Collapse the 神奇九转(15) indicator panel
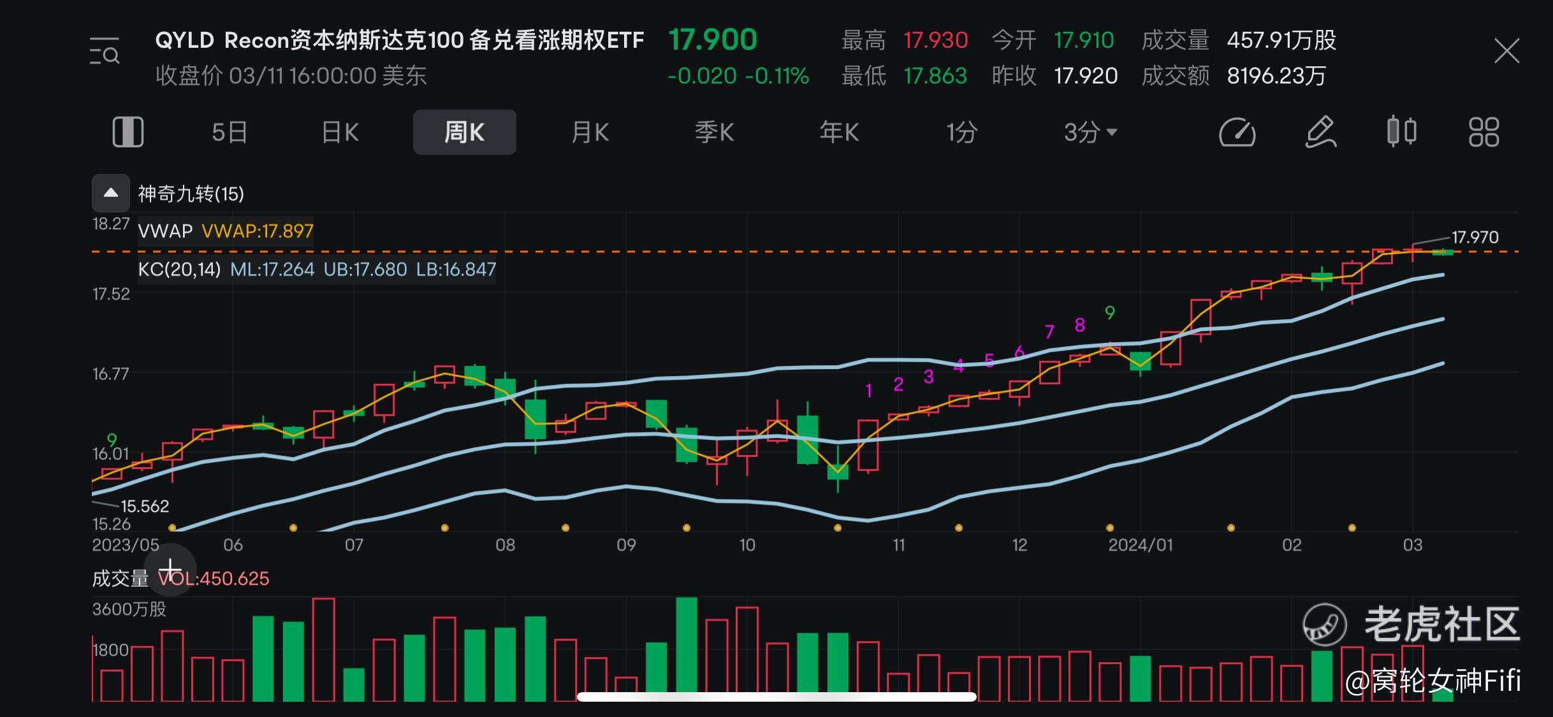This screenshot has height=717, width=1553. (x=110, y=192)
